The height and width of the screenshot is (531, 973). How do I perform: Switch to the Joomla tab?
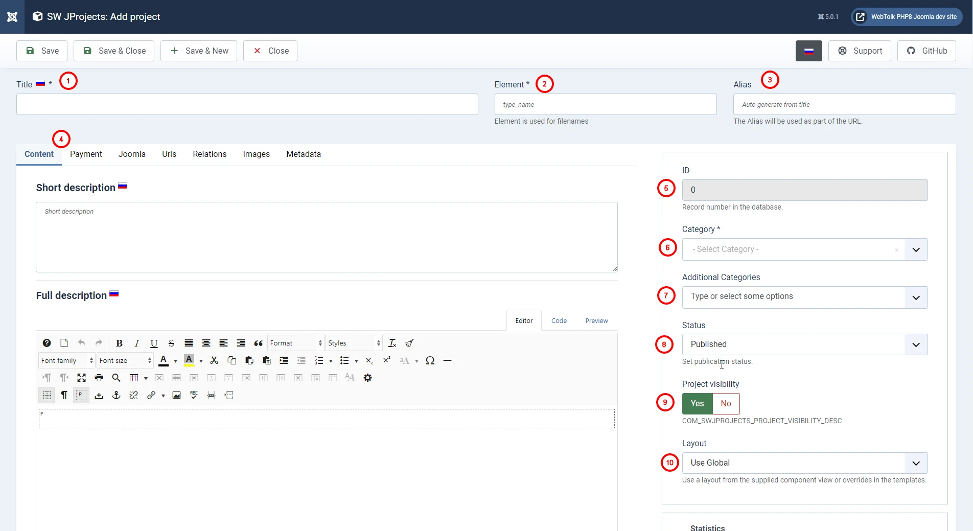click(132, 154)
